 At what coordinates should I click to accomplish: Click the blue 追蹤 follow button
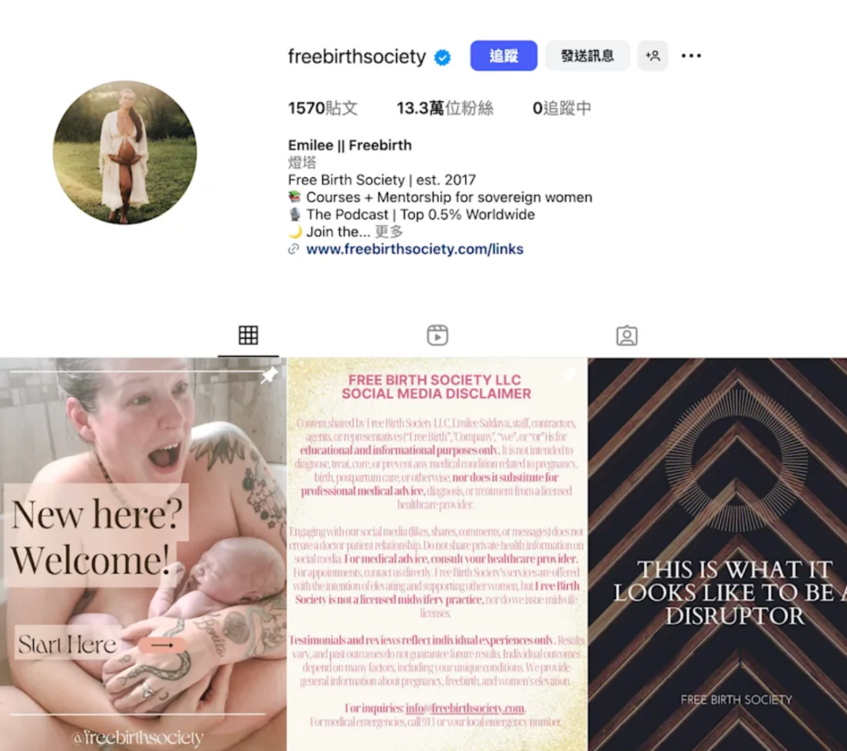pos(503,56)
